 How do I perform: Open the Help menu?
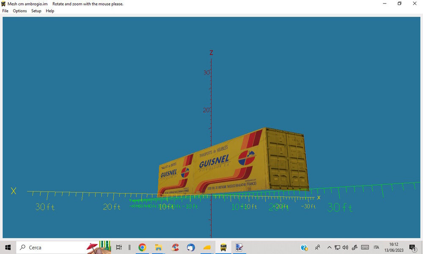[50, 11]
